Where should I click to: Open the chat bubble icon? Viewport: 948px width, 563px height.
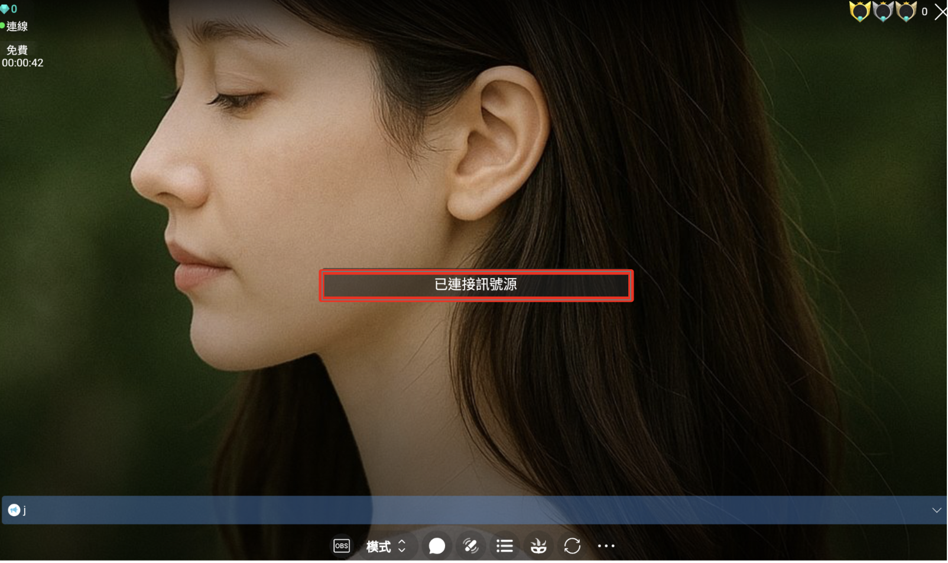(437, 546)
